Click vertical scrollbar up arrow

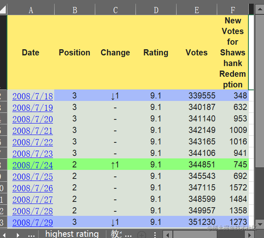point(259,9)
